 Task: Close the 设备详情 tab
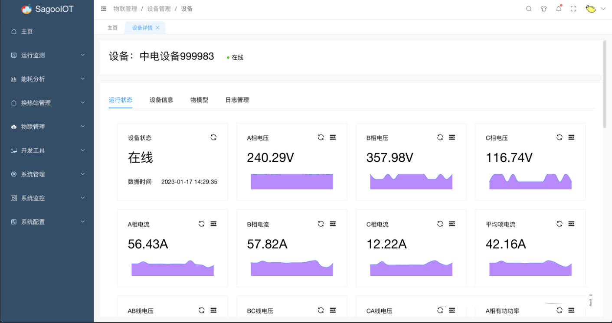tap(157, 28)
